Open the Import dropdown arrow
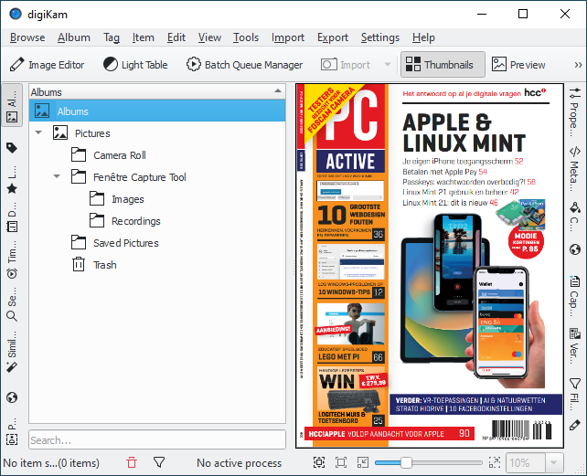587x476 pixels. 388,65
